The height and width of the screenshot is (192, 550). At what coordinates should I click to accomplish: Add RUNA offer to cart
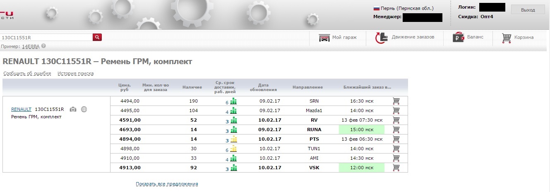[396, 130]
